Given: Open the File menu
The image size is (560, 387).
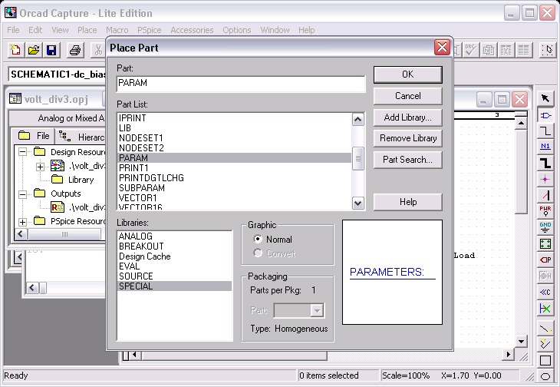Looking at the screenshot, I should tap(13, 30).
